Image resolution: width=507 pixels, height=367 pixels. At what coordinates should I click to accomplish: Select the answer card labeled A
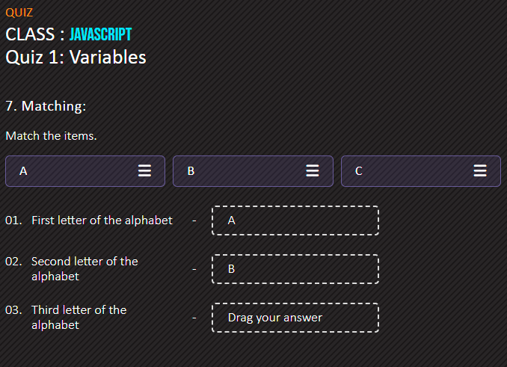85,171
